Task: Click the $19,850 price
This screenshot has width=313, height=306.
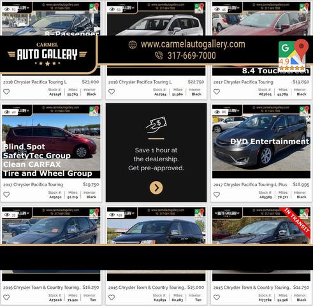Action: click(x=301, y=82)
